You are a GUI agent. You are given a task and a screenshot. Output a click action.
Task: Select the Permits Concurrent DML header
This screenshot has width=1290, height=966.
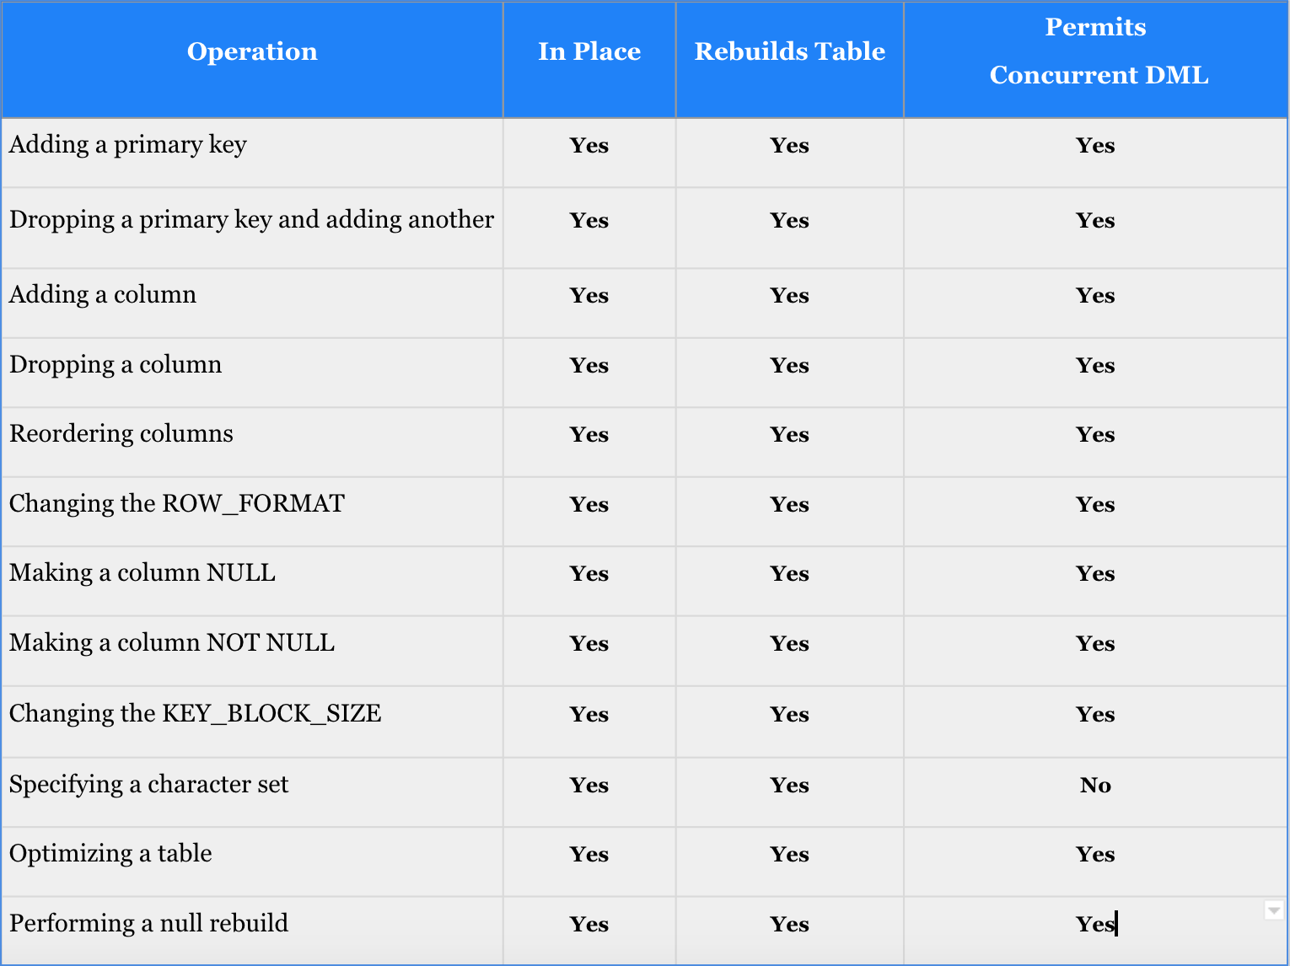pyautogui.click(x=1095, y=52)
